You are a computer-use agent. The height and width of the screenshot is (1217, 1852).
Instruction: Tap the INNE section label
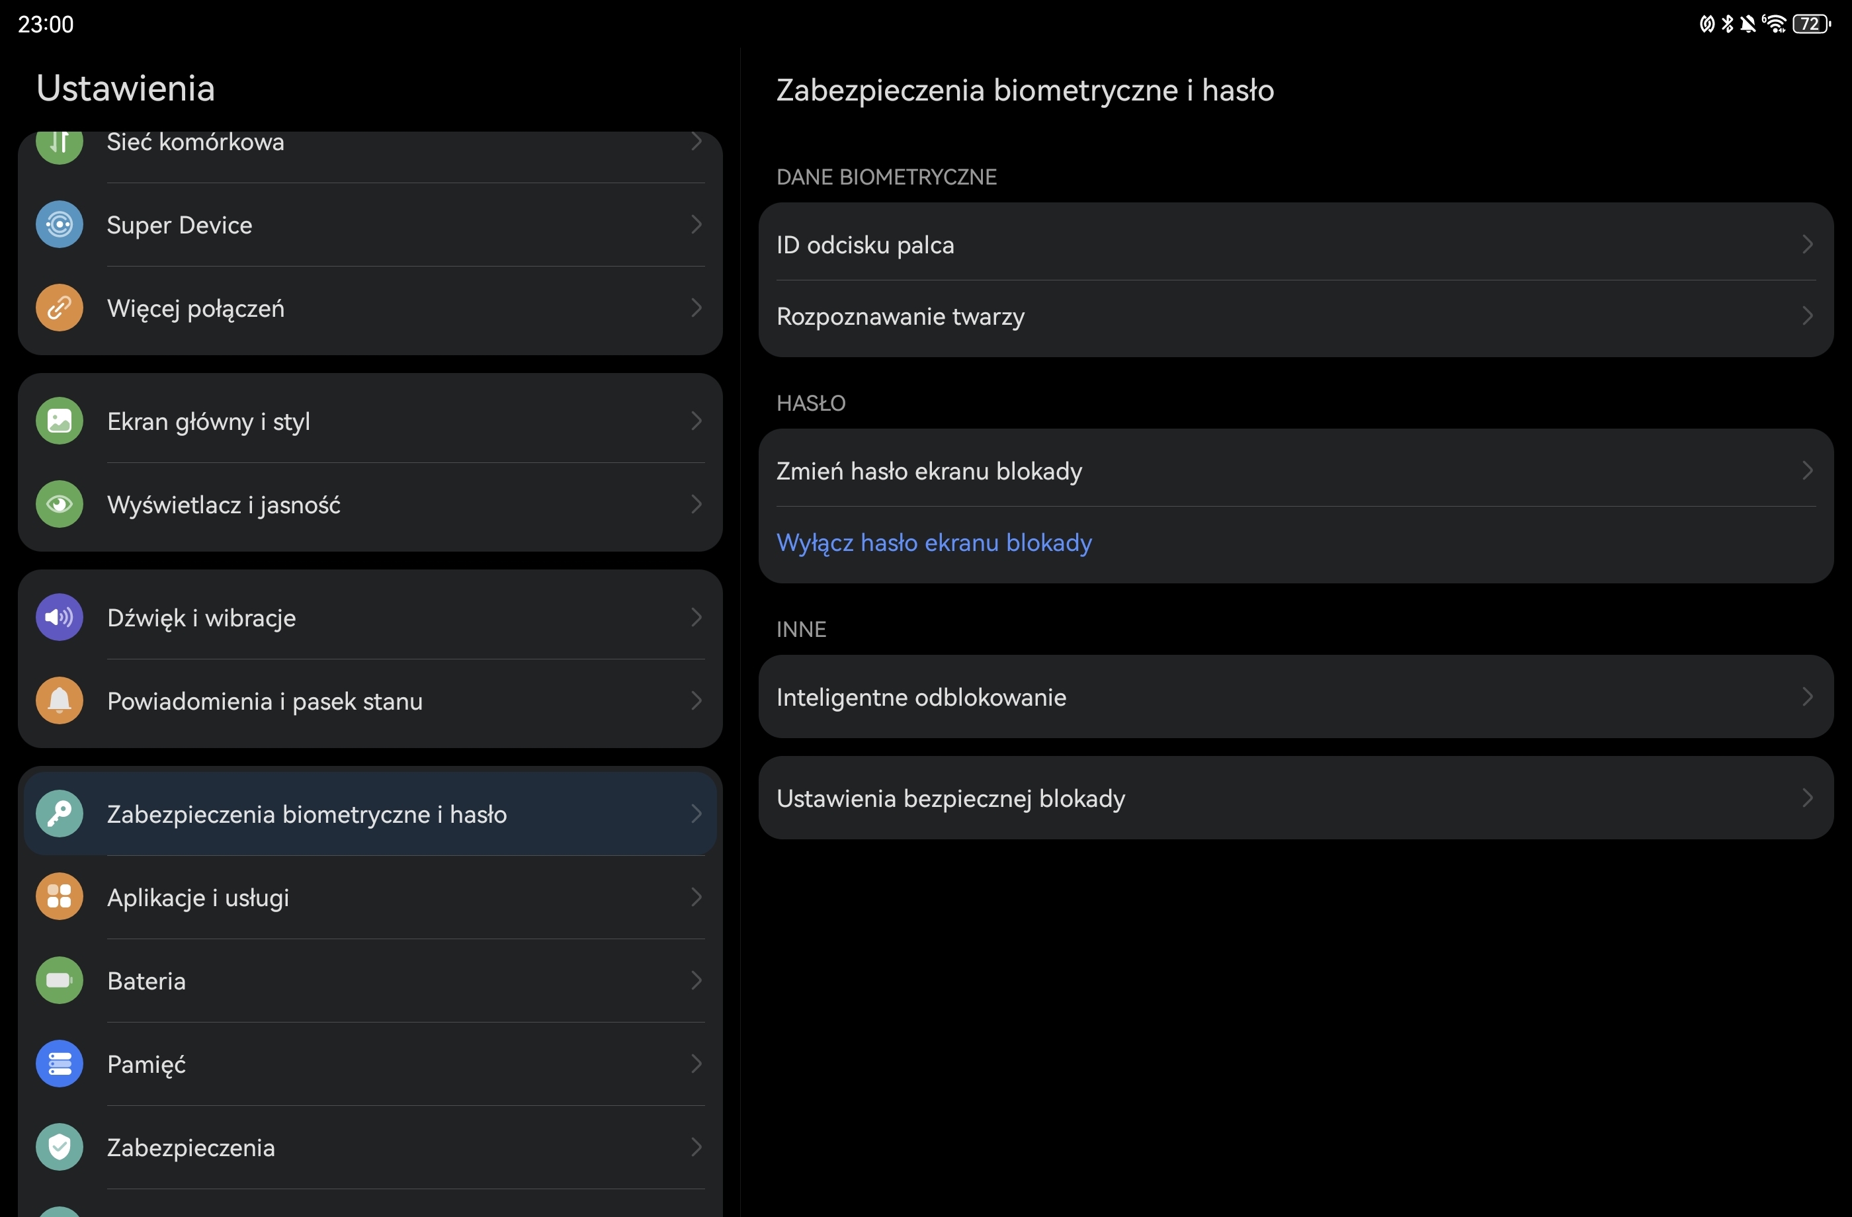(x=801, y=629)
